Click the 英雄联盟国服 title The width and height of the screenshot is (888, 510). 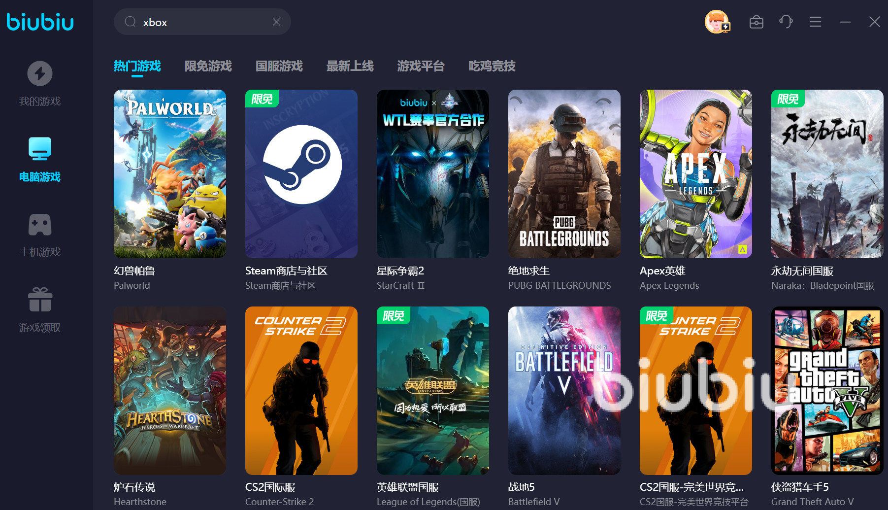click(408, 487)
